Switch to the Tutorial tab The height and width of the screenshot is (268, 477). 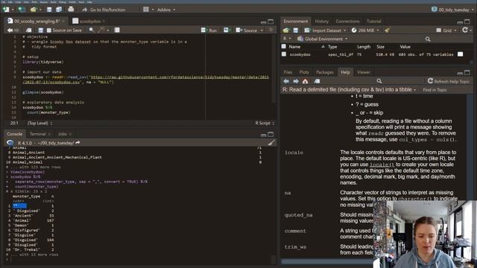pyautogui.click(x=374, y=22)
